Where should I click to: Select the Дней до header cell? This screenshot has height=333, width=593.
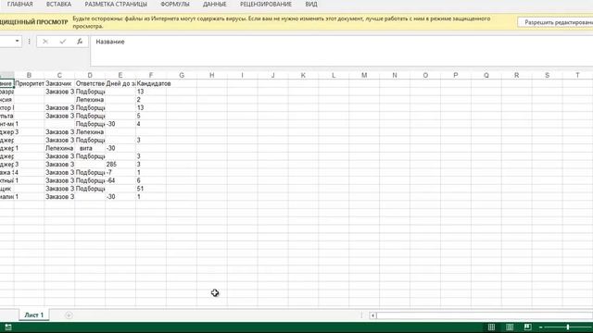[x=120, y=83]
